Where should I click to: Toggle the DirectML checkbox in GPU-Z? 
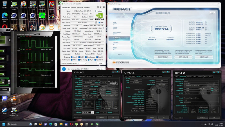coord(97,57)
